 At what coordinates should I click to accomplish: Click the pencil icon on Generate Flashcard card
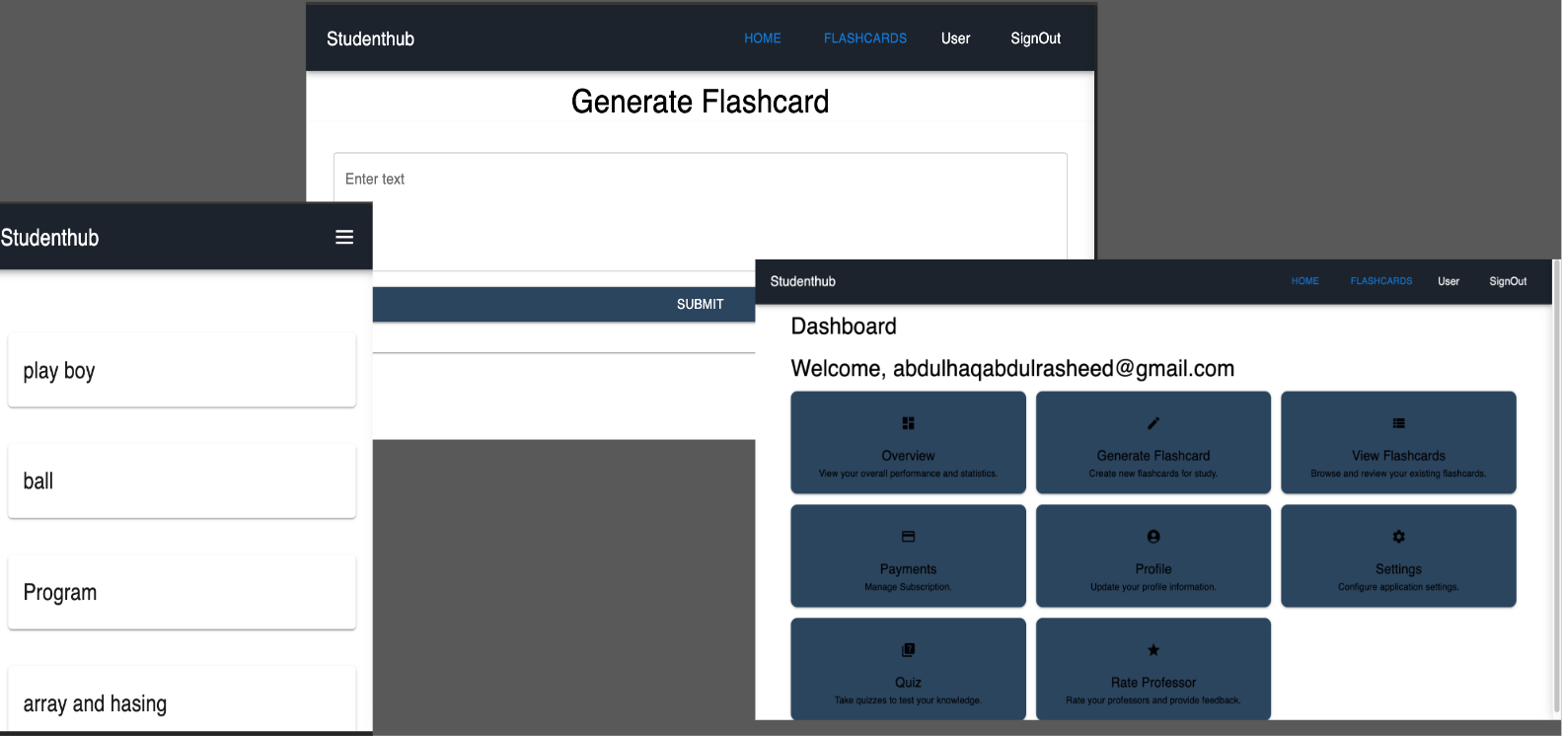pyautogui.click(x=1153, y=423)
